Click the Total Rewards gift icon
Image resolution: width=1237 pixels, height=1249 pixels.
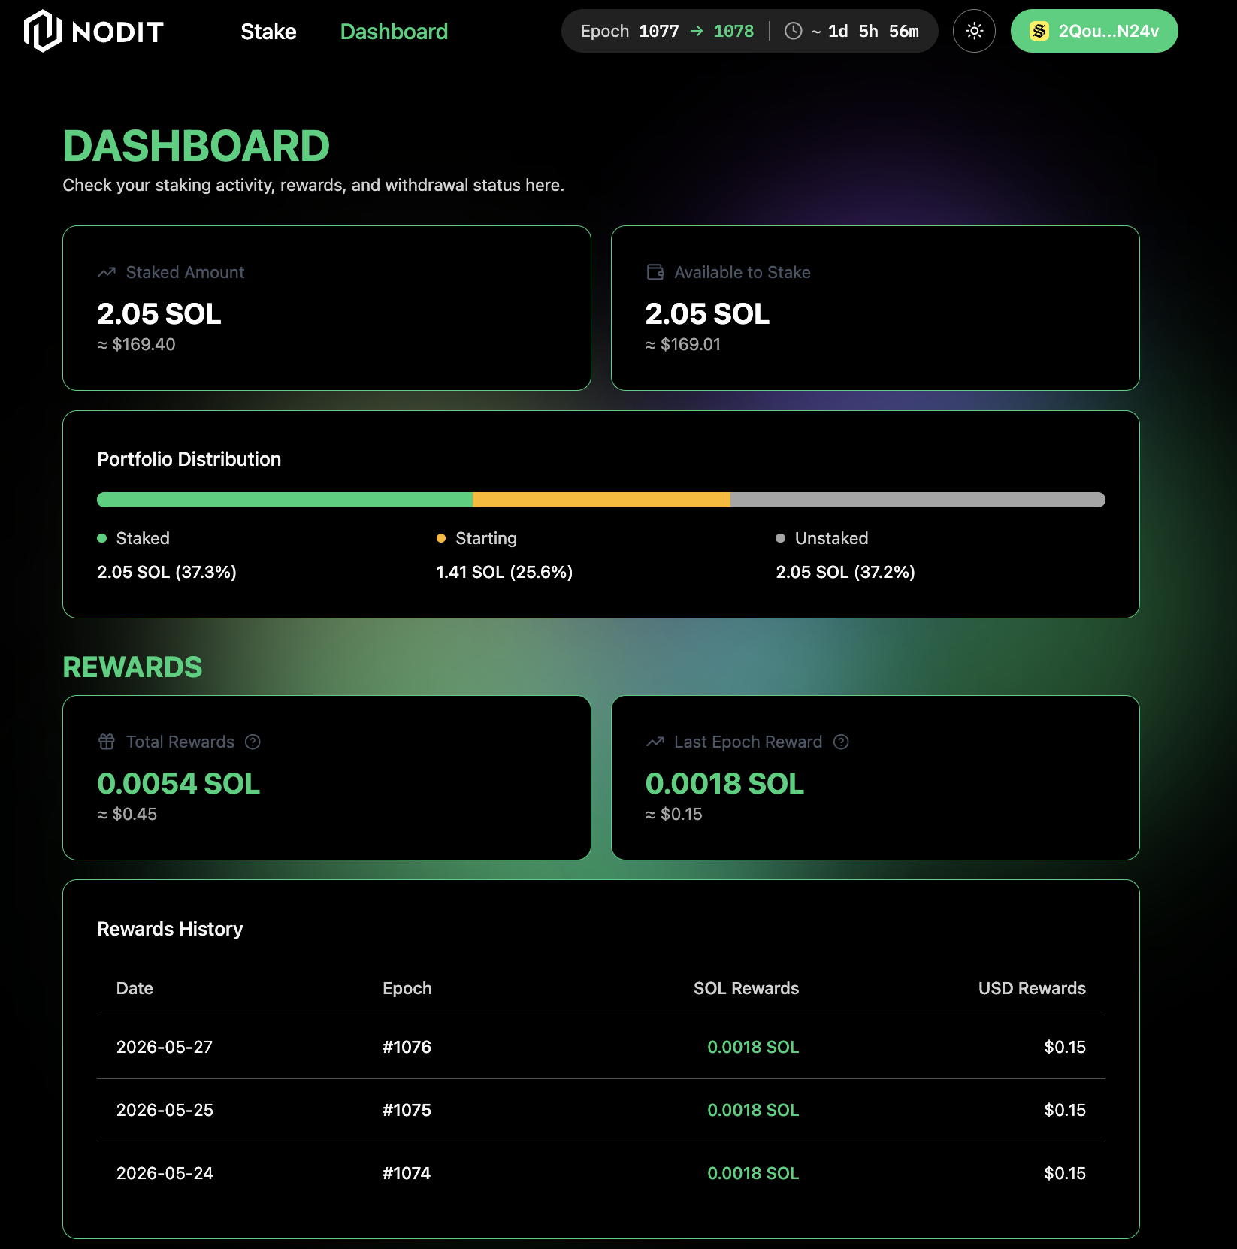click(x=107, y=742)
